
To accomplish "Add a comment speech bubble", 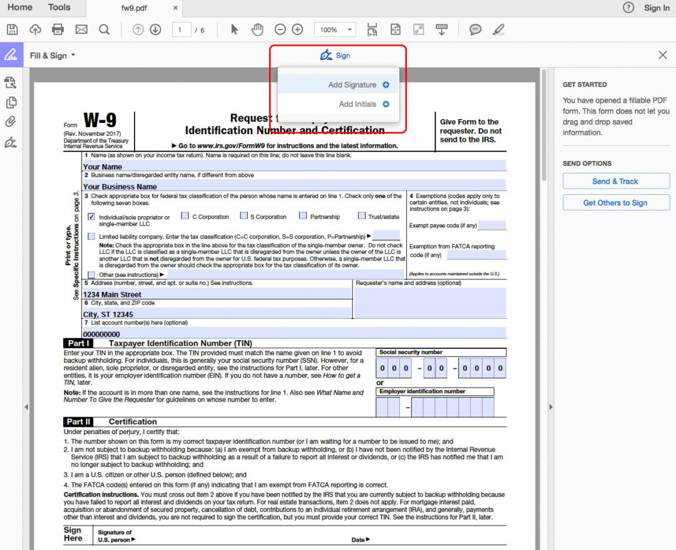I will pyautogui.click(x=475, y=29).
